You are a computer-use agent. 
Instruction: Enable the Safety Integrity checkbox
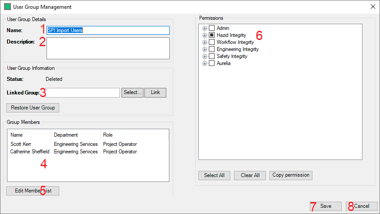coord(212,56)
